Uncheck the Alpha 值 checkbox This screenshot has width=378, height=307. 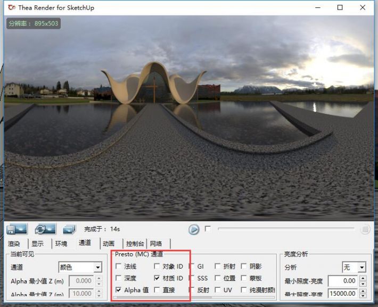[118, 289]
